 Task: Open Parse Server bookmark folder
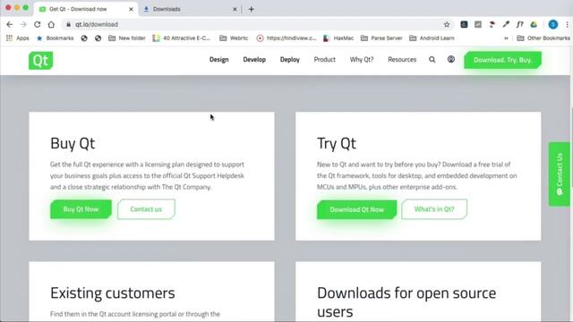(381, 38)
